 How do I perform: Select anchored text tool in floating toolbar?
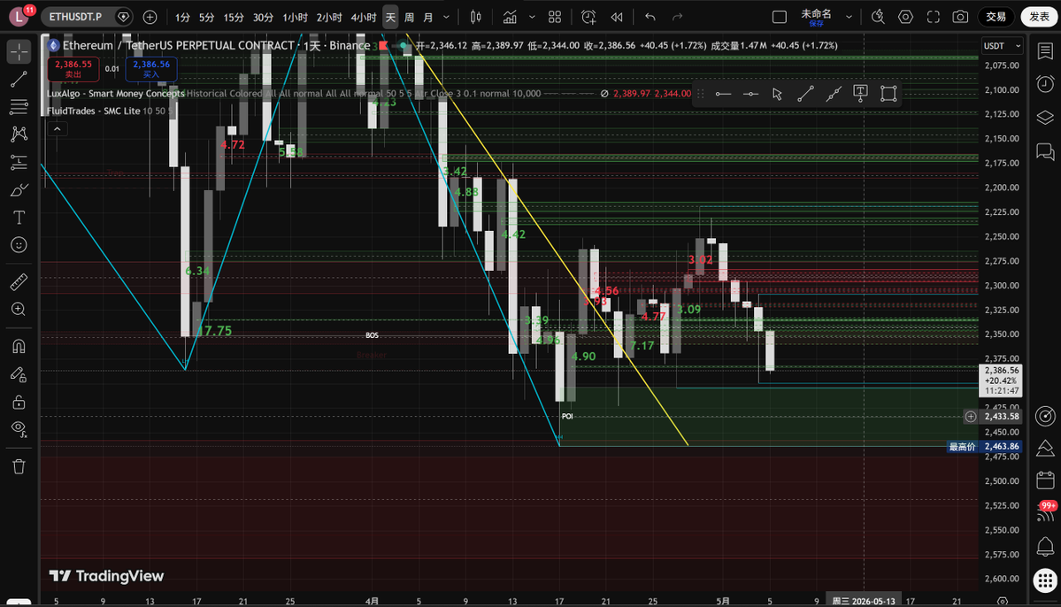pyautogui.click(x=861, y=94)
